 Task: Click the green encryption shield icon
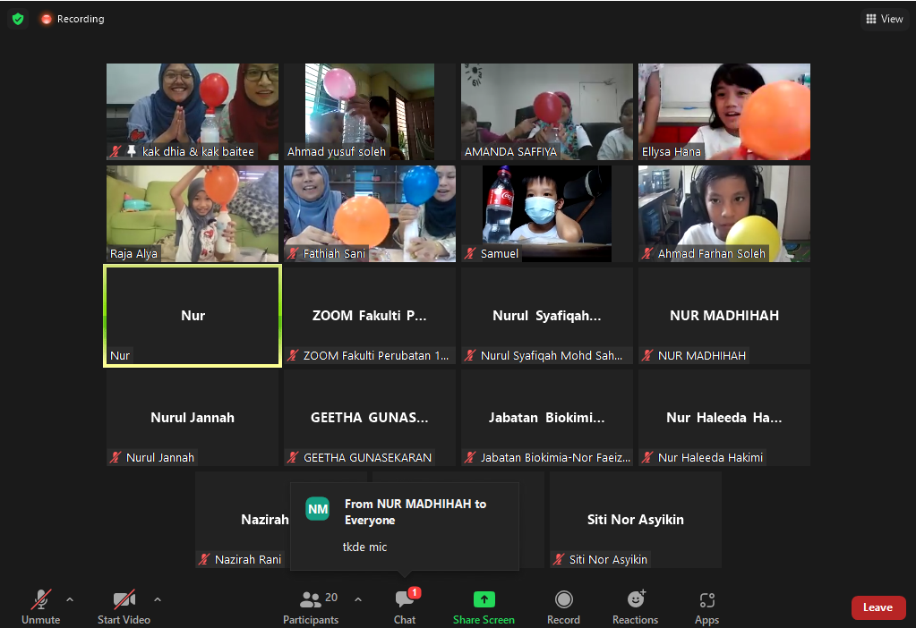18,19
